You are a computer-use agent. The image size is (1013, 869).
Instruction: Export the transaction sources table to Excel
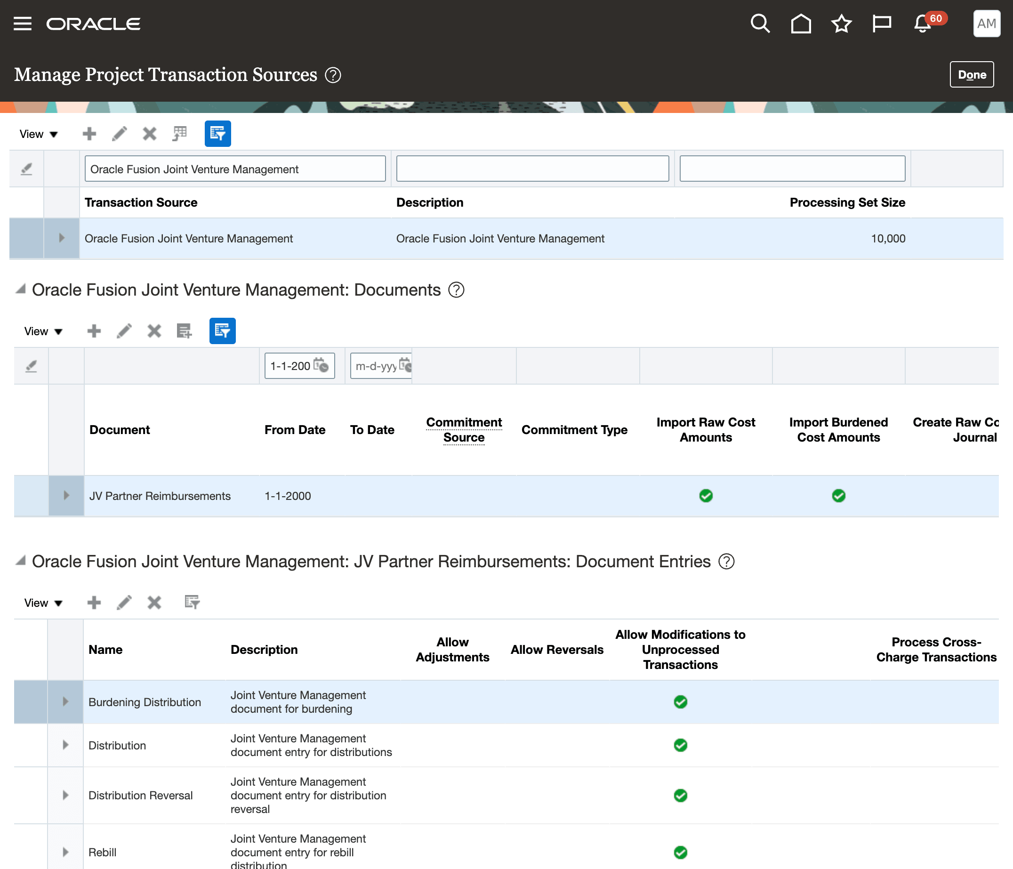click(179, 133)
